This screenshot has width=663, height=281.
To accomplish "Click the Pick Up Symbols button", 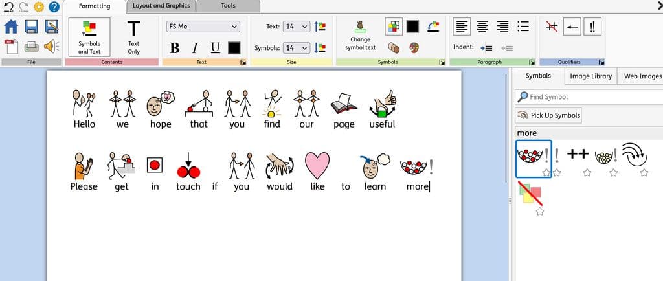I will click(549, 115).
